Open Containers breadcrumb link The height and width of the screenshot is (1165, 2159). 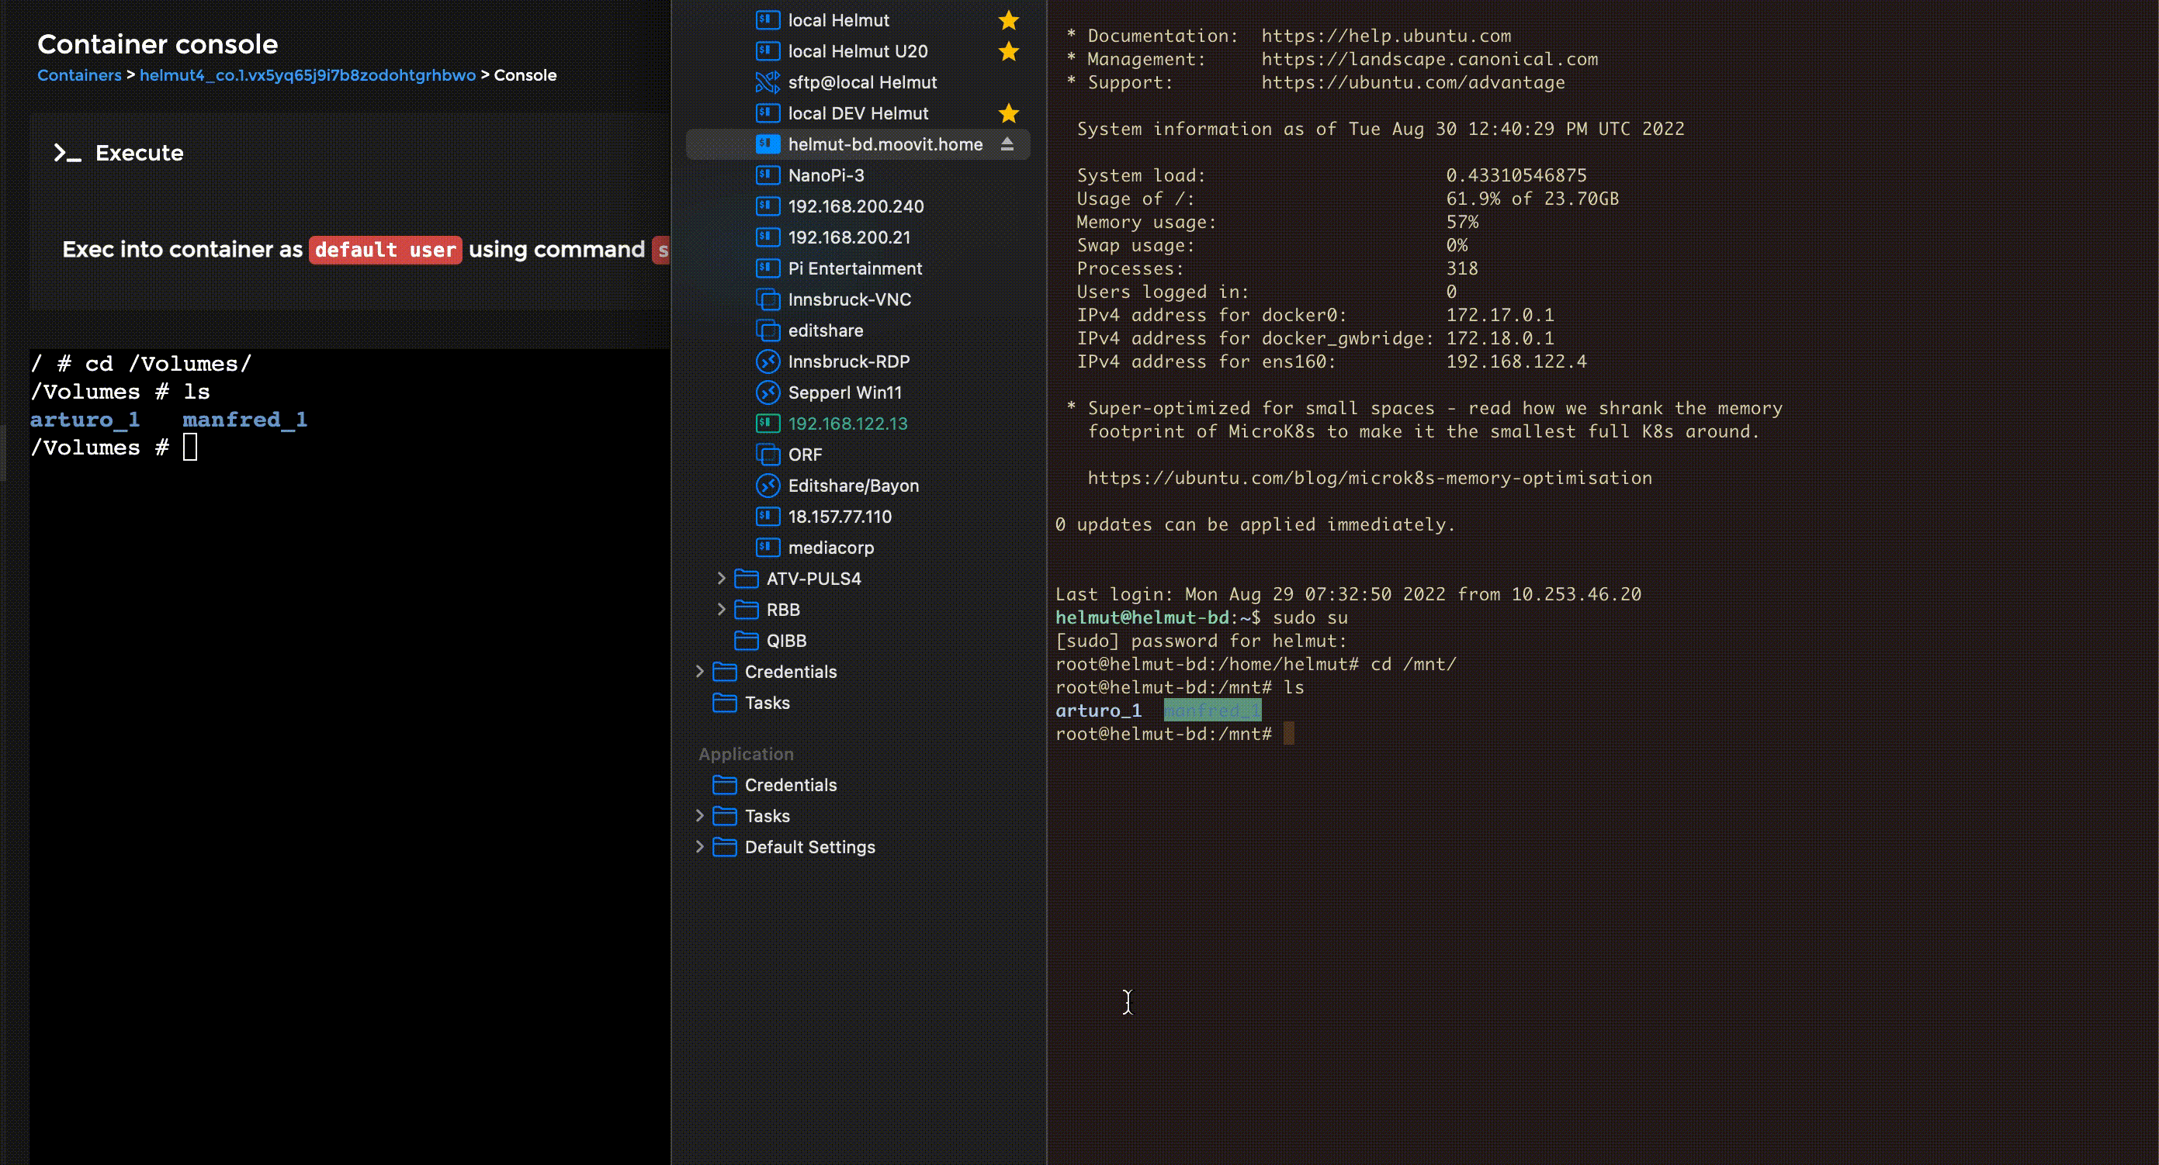pos(79,75)
